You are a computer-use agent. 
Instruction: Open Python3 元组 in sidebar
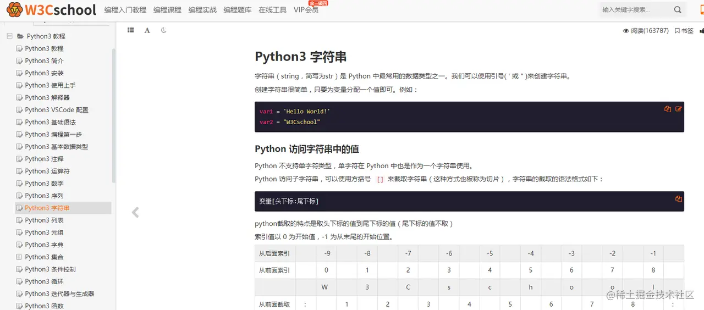44,232
